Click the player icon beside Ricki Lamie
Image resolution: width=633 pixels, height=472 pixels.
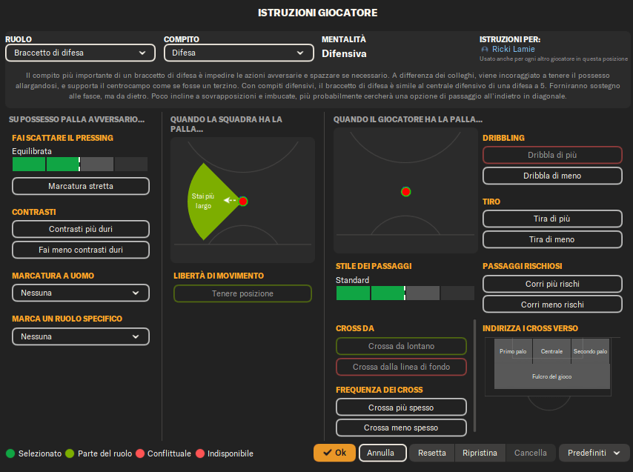485,50
